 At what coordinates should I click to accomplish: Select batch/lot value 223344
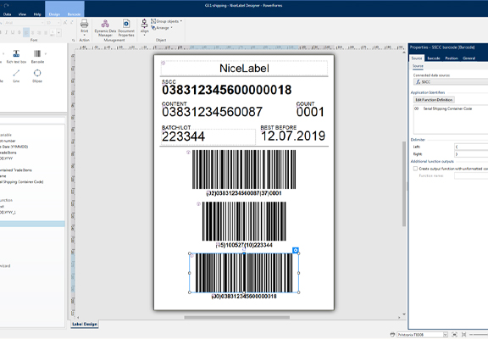tap(183, 136)
